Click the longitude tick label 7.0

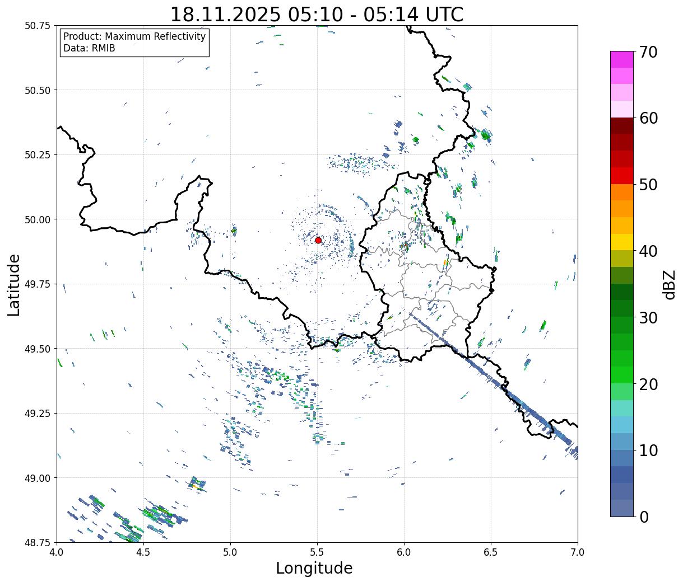pos(578,552)
